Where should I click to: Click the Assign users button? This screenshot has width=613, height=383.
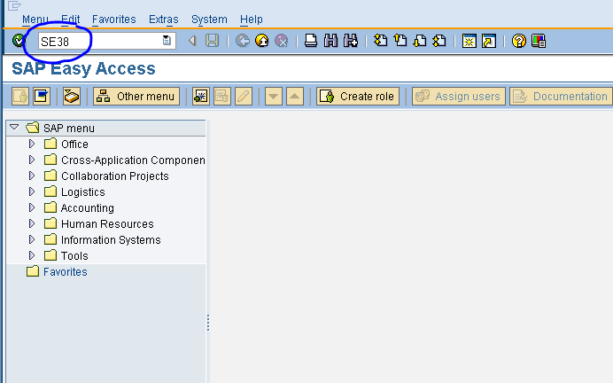click(459, 97)
